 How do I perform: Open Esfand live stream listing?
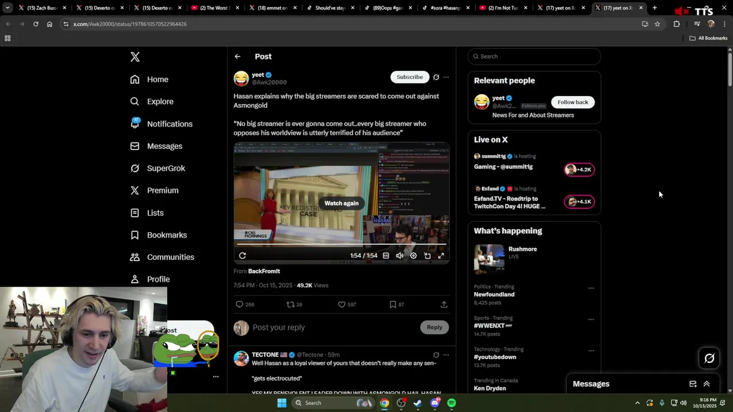(534, 198)
